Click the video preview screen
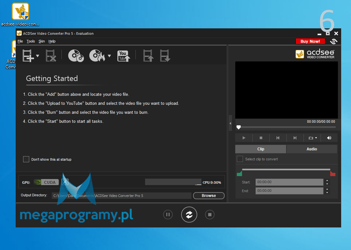 [286, 90]
